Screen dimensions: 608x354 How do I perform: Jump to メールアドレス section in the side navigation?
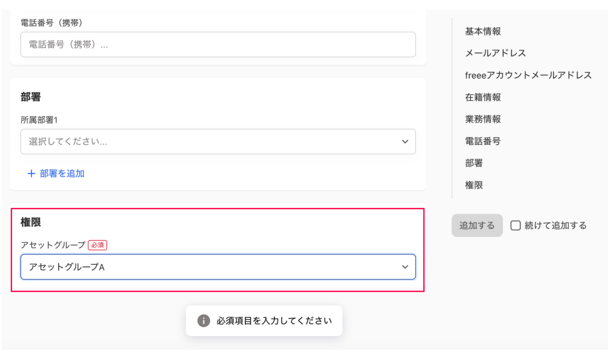point(495,53)
